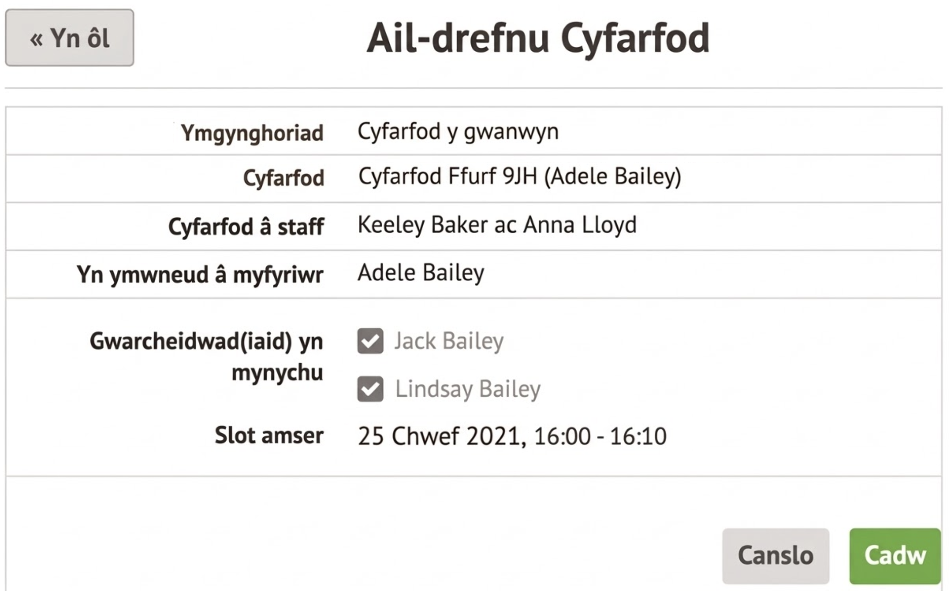949x591 pixels.
Task: Click the Canslo button
Action: (775, 555)
